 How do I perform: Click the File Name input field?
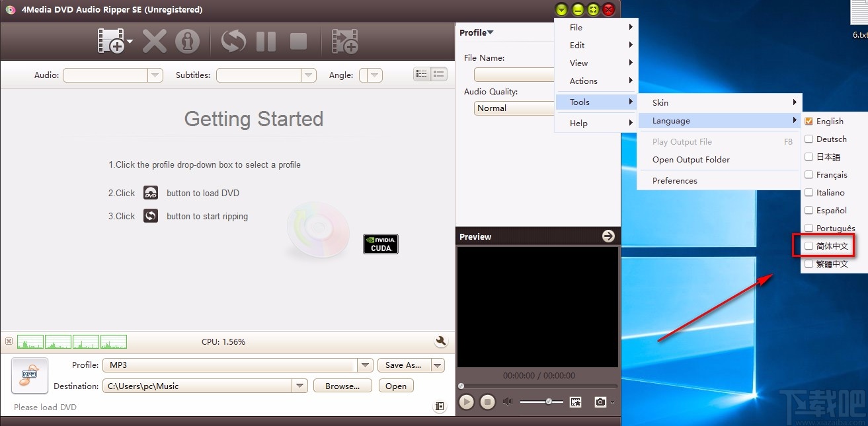tap(514, 75)
